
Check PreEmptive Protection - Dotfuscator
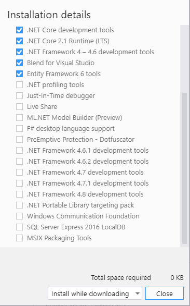(19, 140)
